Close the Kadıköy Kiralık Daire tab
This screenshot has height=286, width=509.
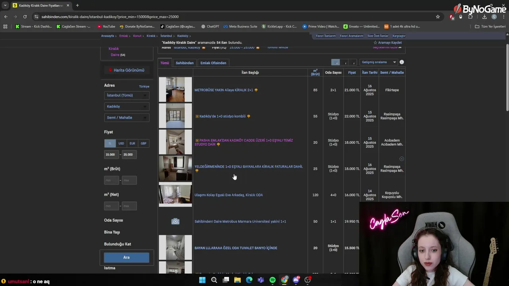68,6
